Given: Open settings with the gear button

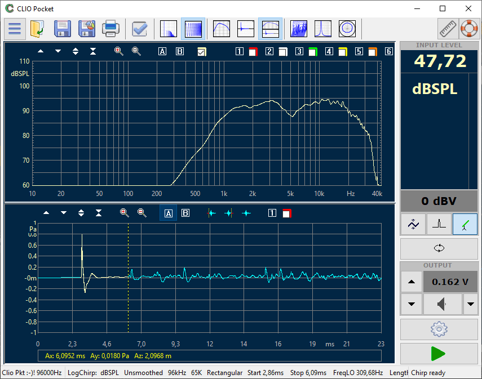Looking at the screenshot, I should click(x=439, y=328).
